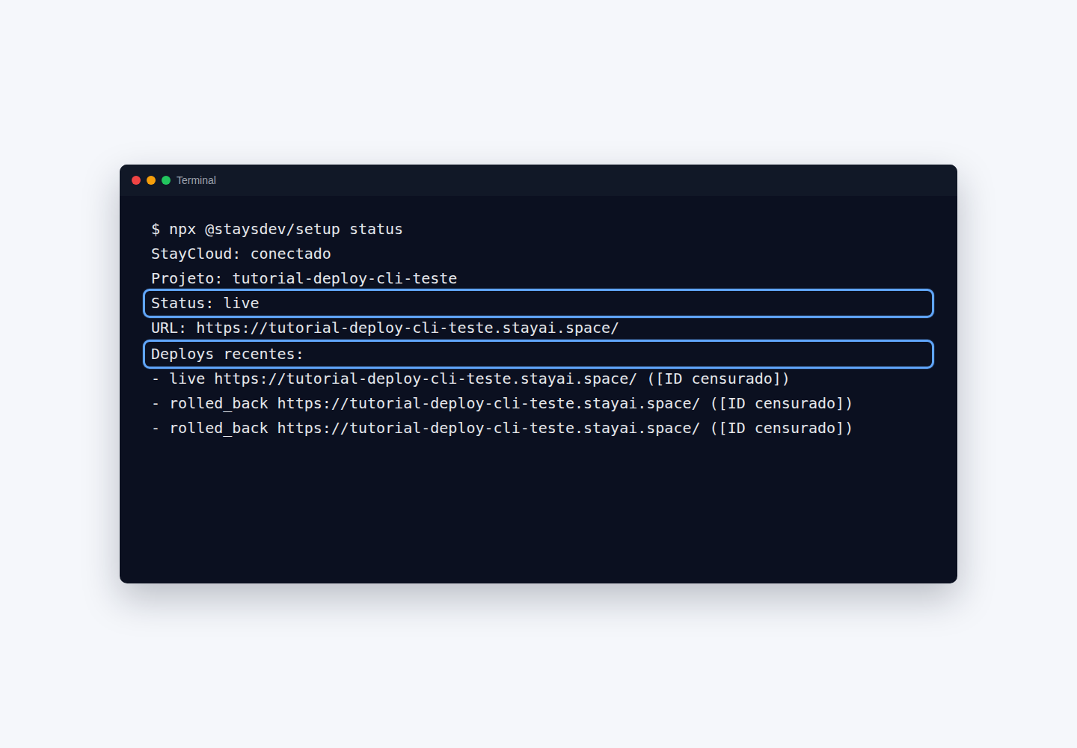Click the red close dot
The height and width of the screenshot is (748, 1077).
(136, 180)
